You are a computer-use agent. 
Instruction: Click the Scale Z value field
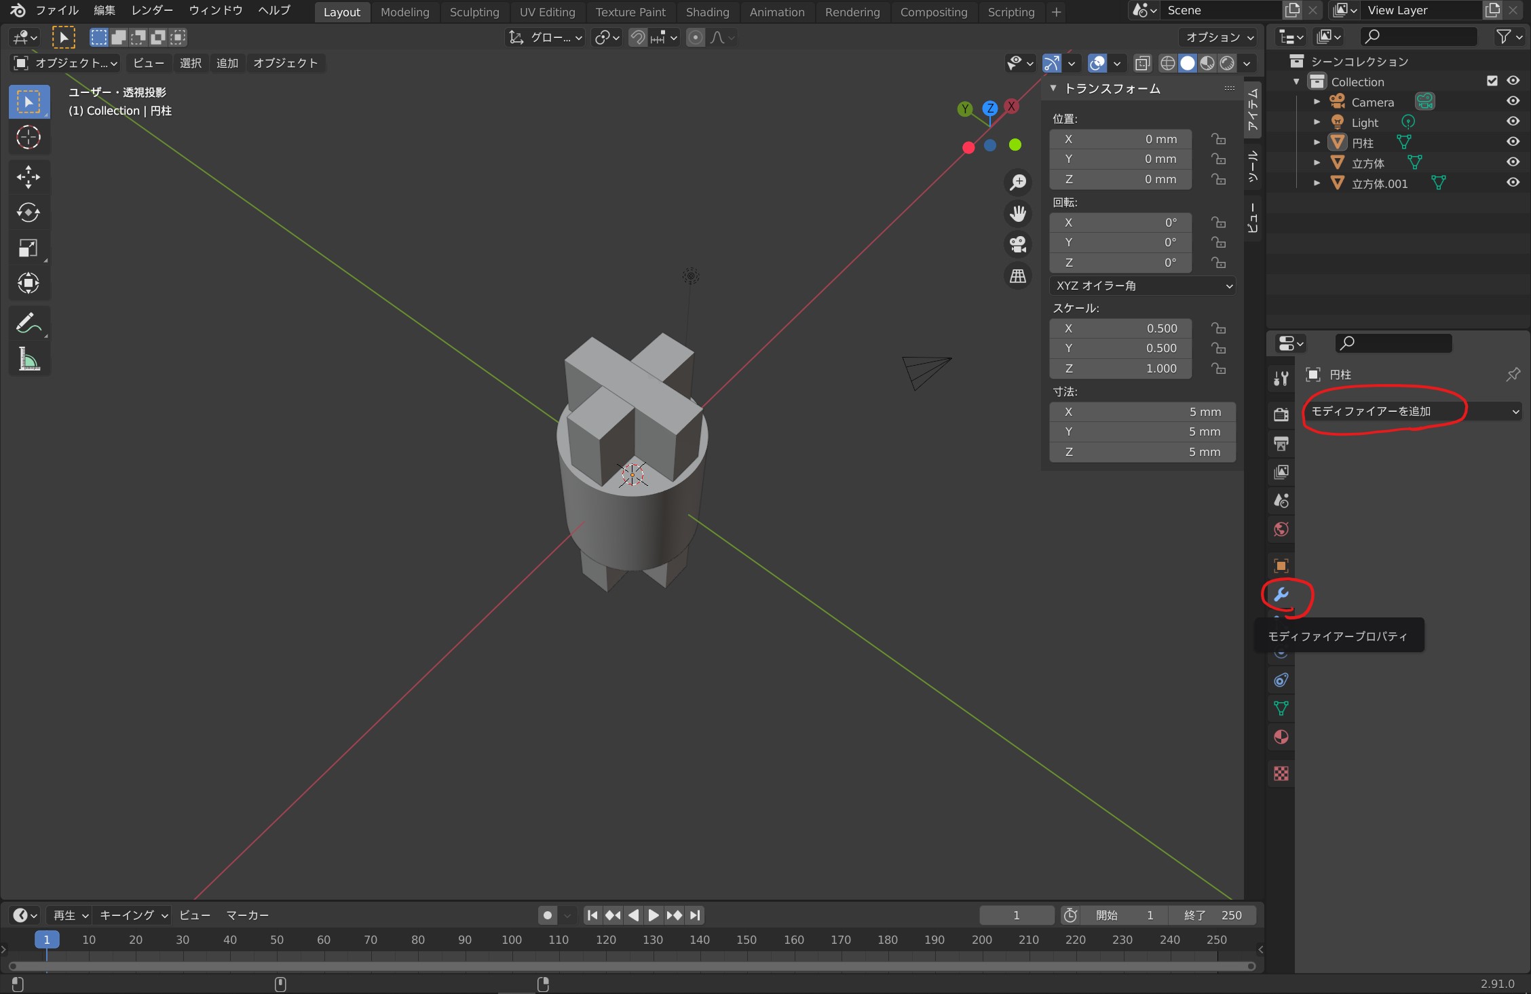tap(1120, 368)
